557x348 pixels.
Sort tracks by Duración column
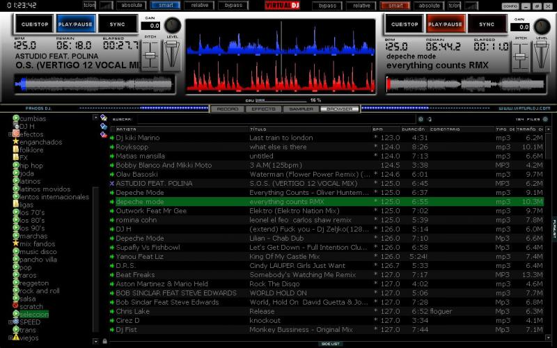coord(415,129)
